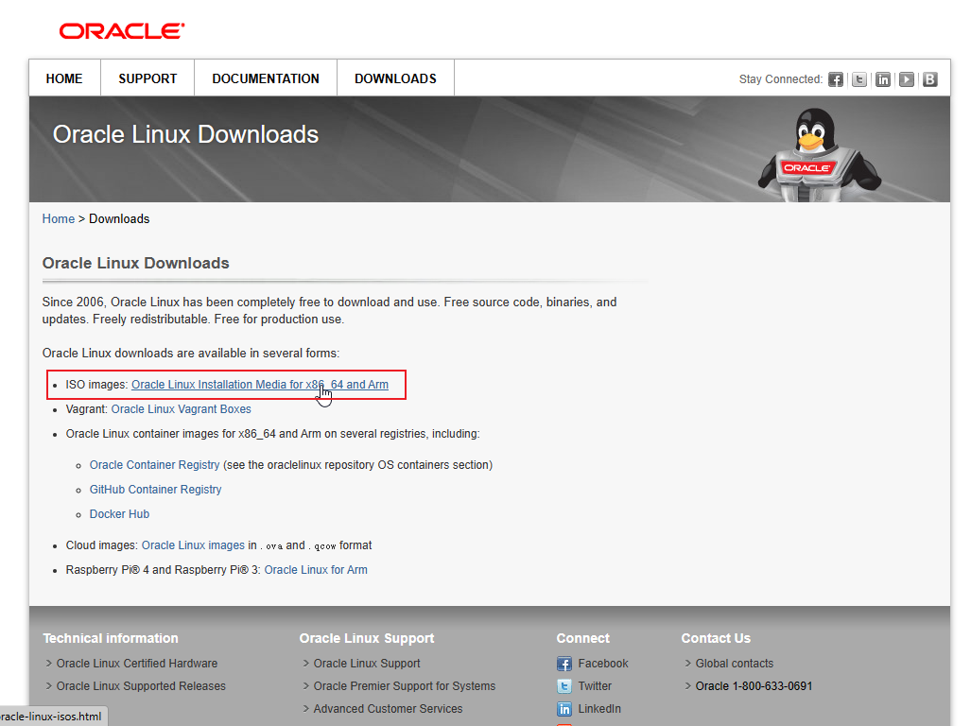The height and width of the screenshot is (726, 971).
Task: Click the paragraph starting 'Since 2006, Oracle Linux'
Action: (x=329, y=311)
